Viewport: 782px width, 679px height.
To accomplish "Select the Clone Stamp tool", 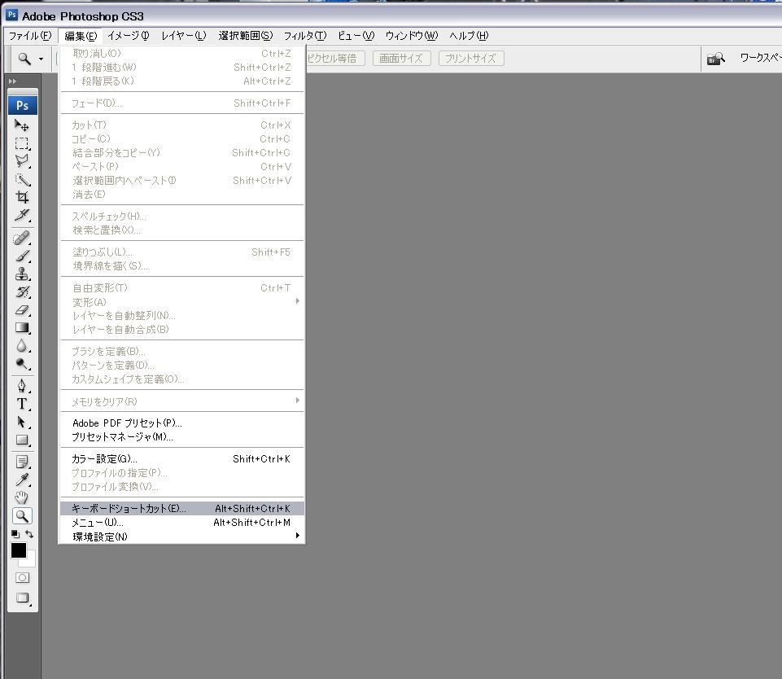I will click(22, 274).
